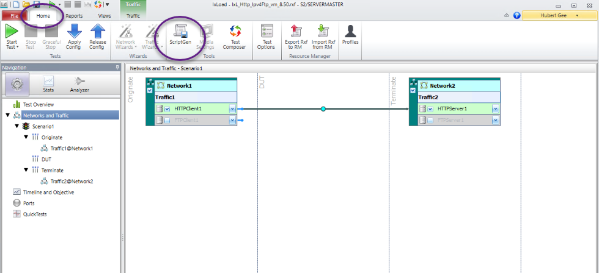599x273 pixels.
Task: Switch to the Stats navigation view
Action: coord(48,83)
